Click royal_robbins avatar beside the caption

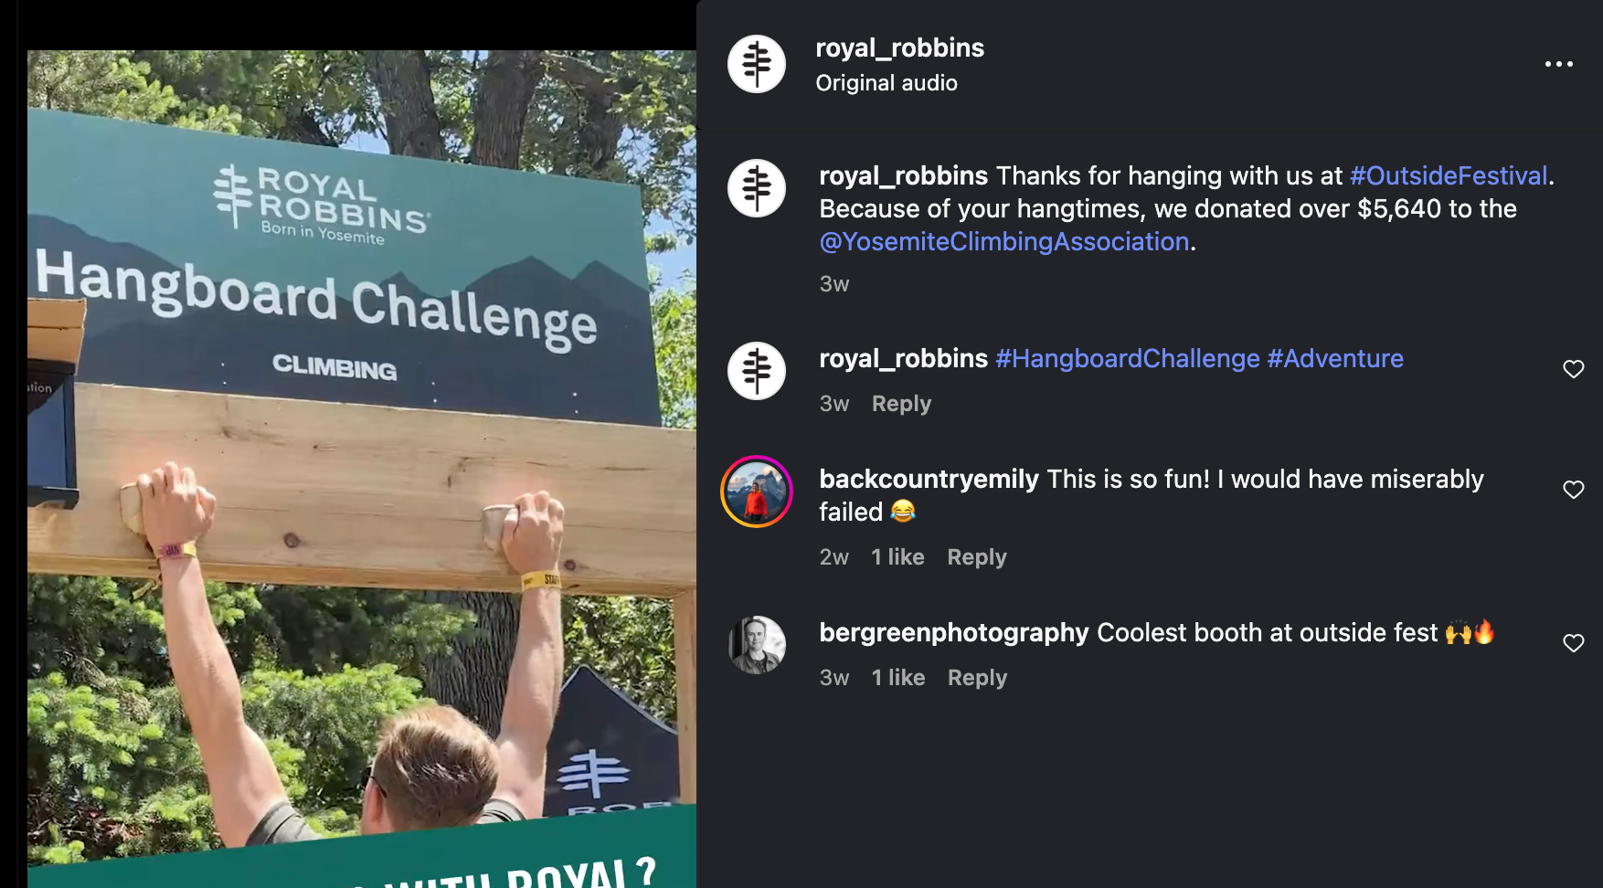coord(756,188)
